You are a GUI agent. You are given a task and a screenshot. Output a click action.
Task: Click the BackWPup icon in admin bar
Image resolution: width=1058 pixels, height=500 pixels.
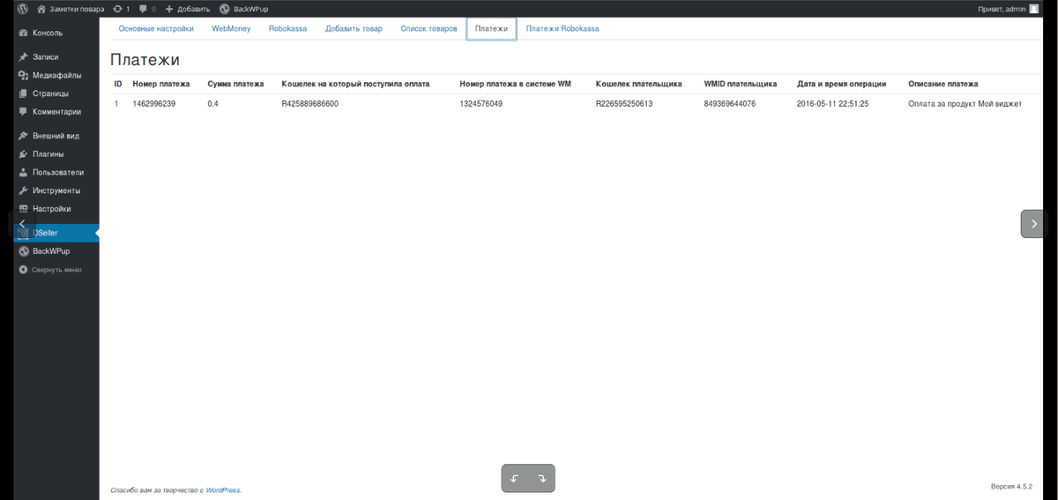[x=224, y=9]
